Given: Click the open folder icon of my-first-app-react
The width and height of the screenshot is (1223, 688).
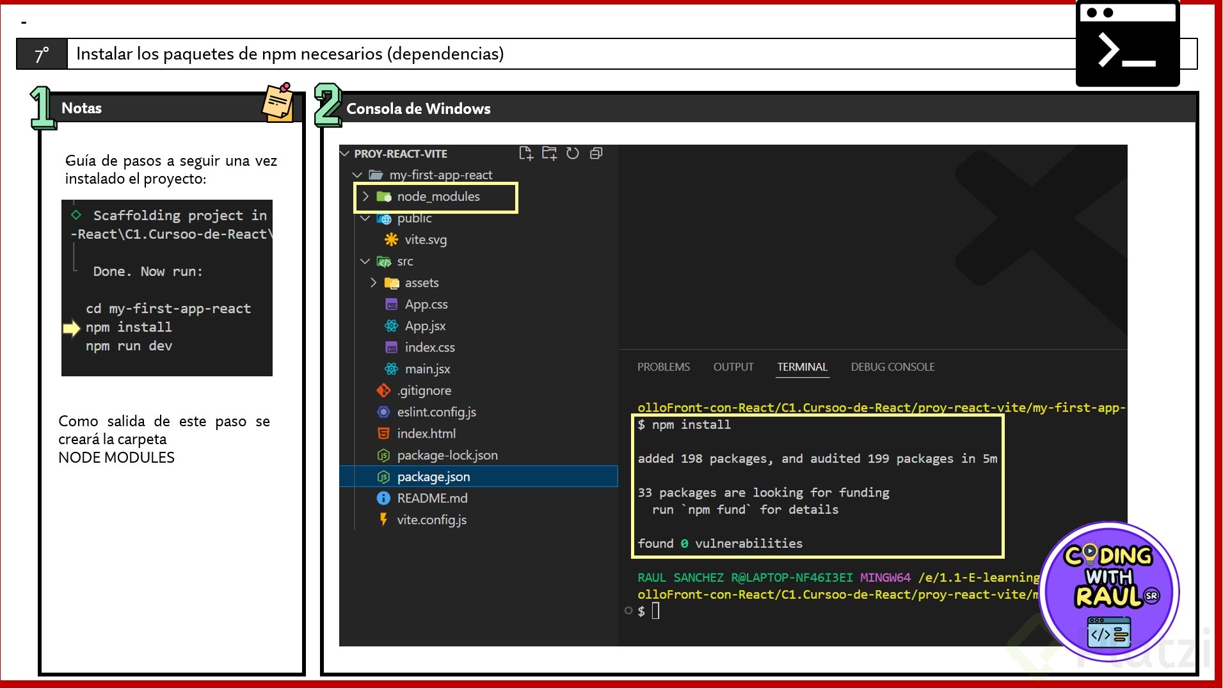Looking at the screenshot, I should click(x=376, y=175).
